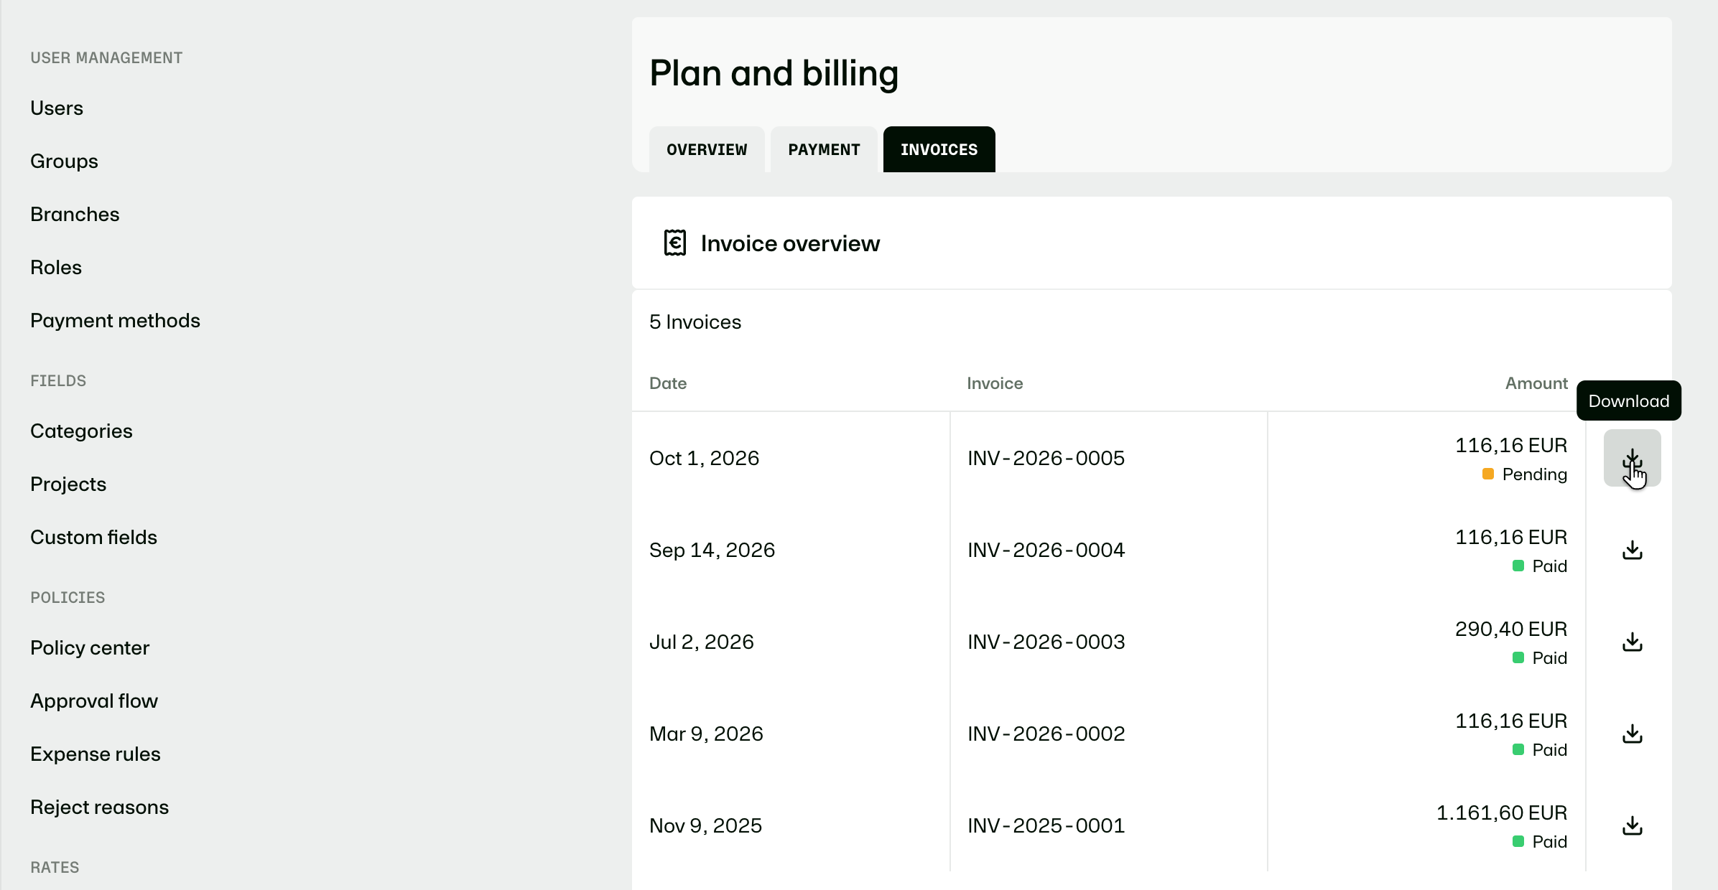
Task: Open Users in the sidebar
Action: (x=57, y=108)
